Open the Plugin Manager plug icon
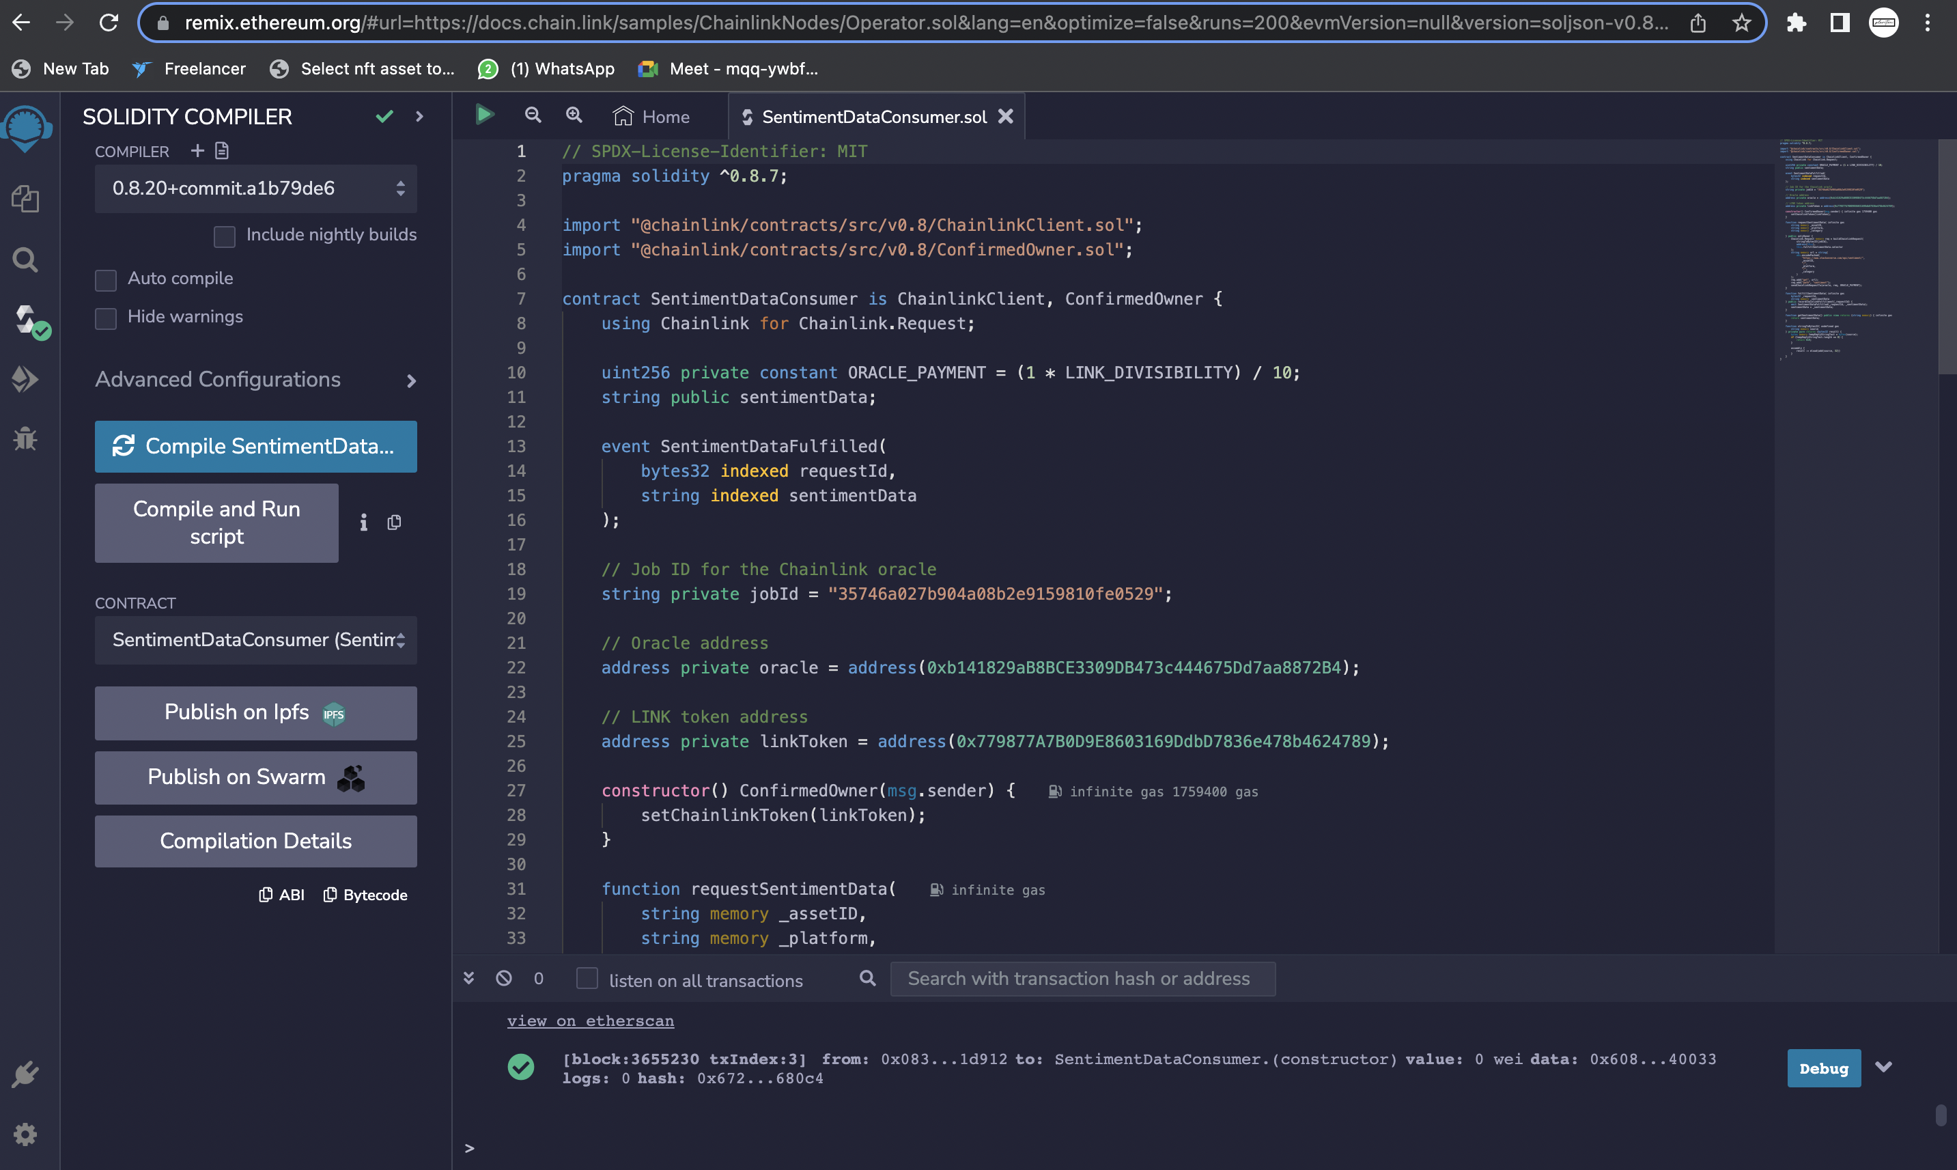This screenshot has width=1957, height=1170. click(25, 1074)
